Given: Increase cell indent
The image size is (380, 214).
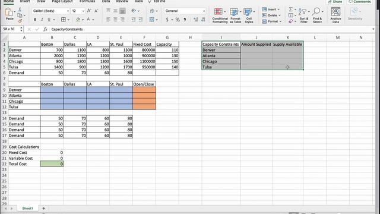Looking at the screenshot, I should click(141, 20).
